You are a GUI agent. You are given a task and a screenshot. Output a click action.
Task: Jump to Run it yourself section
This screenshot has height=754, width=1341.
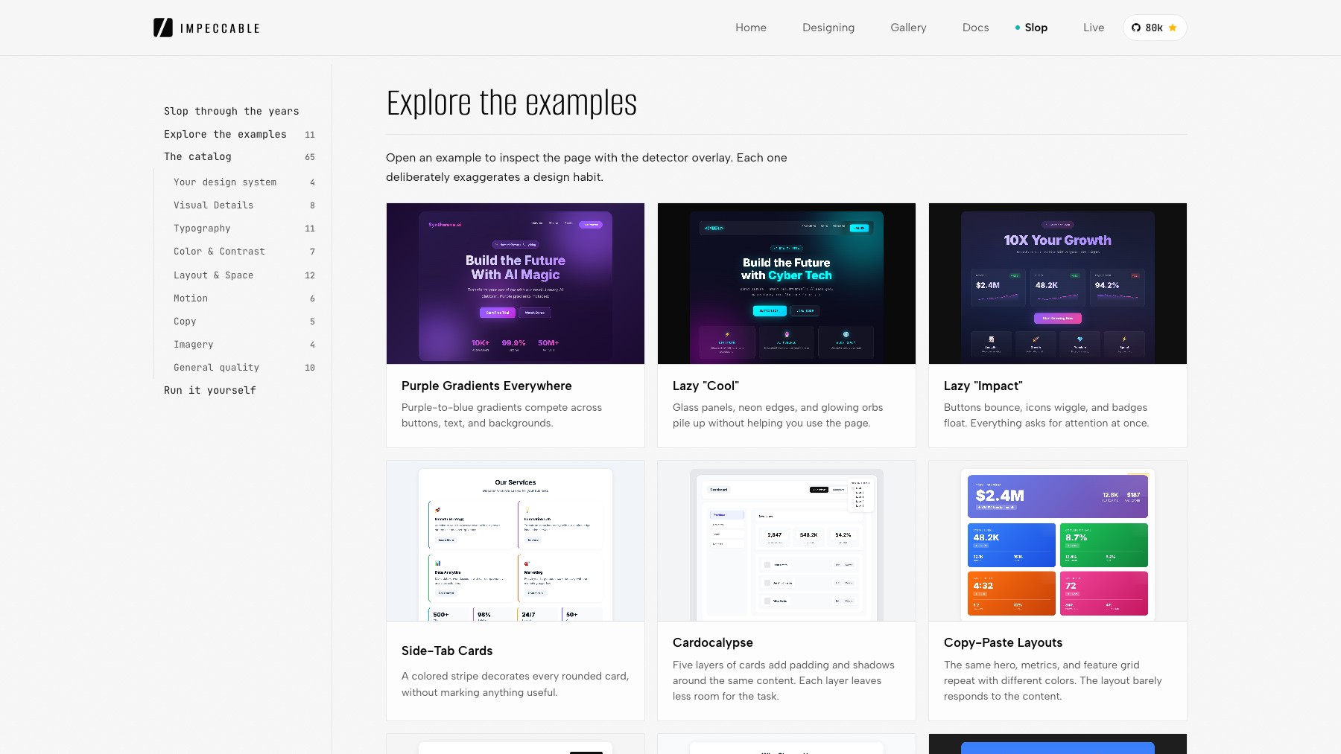210,390
